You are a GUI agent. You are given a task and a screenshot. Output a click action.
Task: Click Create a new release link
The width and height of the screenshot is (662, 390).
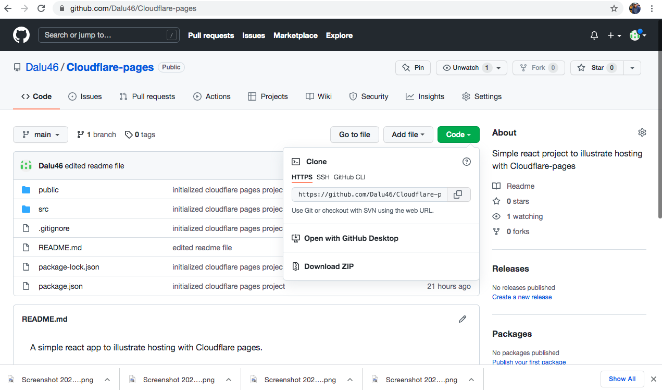click(522, 297)
